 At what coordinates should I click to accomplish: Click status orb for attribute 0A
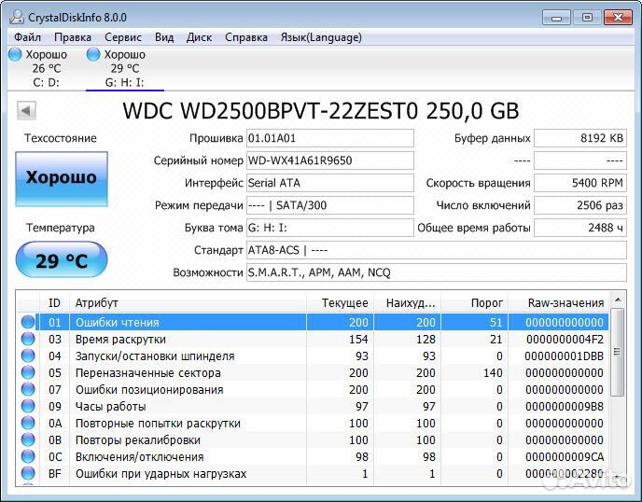tap(28, 423)
